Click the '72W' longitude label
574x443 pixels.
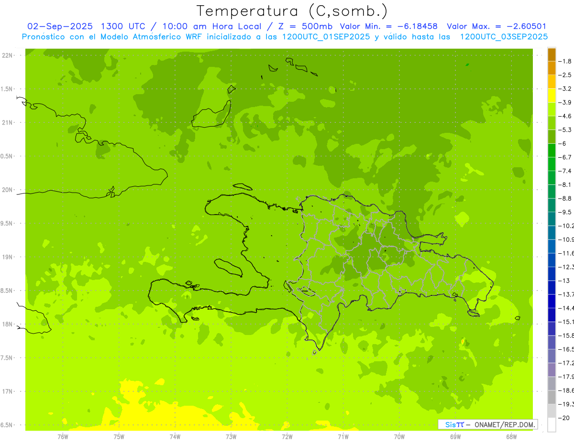pyautogui.click(x=287, y=437)
